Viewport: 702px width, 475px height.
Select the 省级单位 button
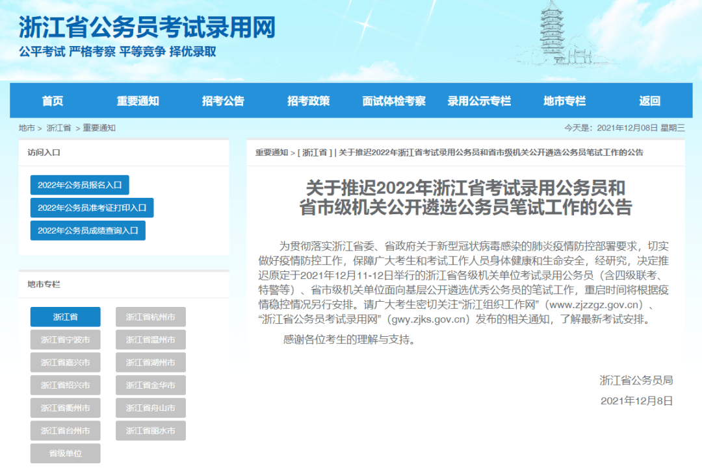(x=66, y=454)
